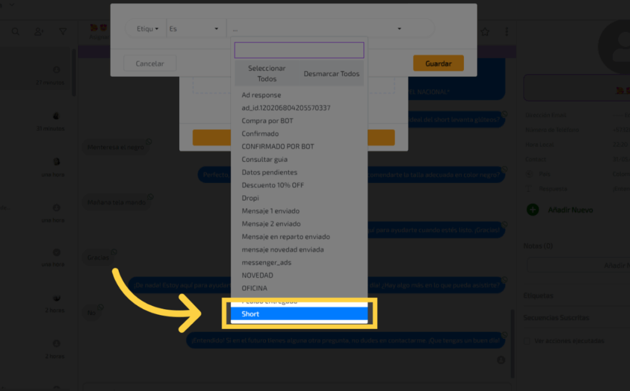This screenshot has width=630, height=391.
Task: Click the Guardar button
Action: tap(438, 63)
